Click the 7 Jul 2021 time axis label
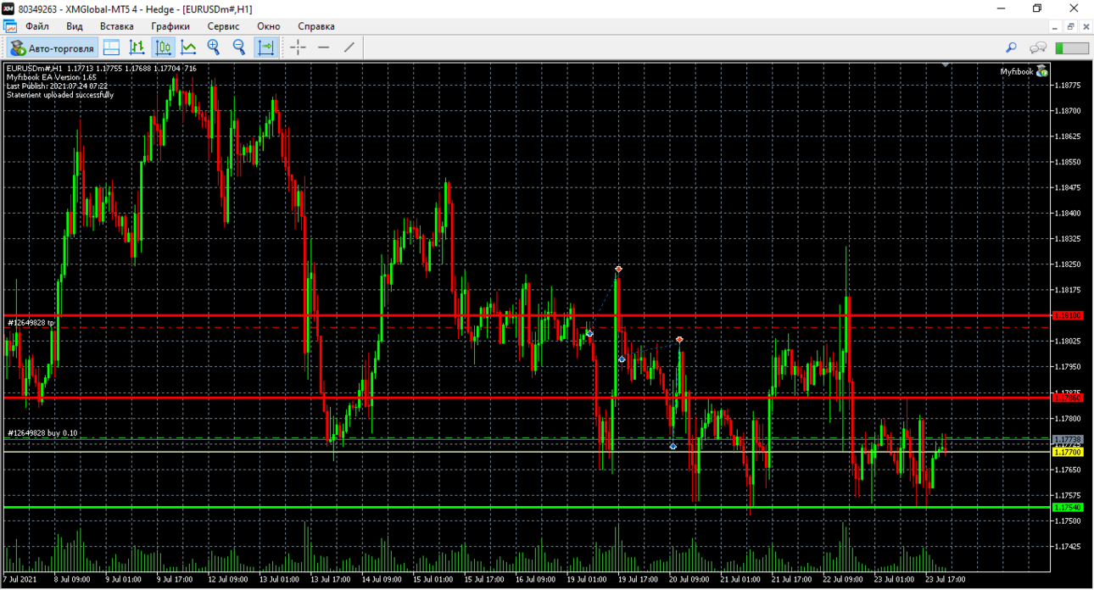The width and height of the screenshot is (1094, 590). click(x=20, y=580)
